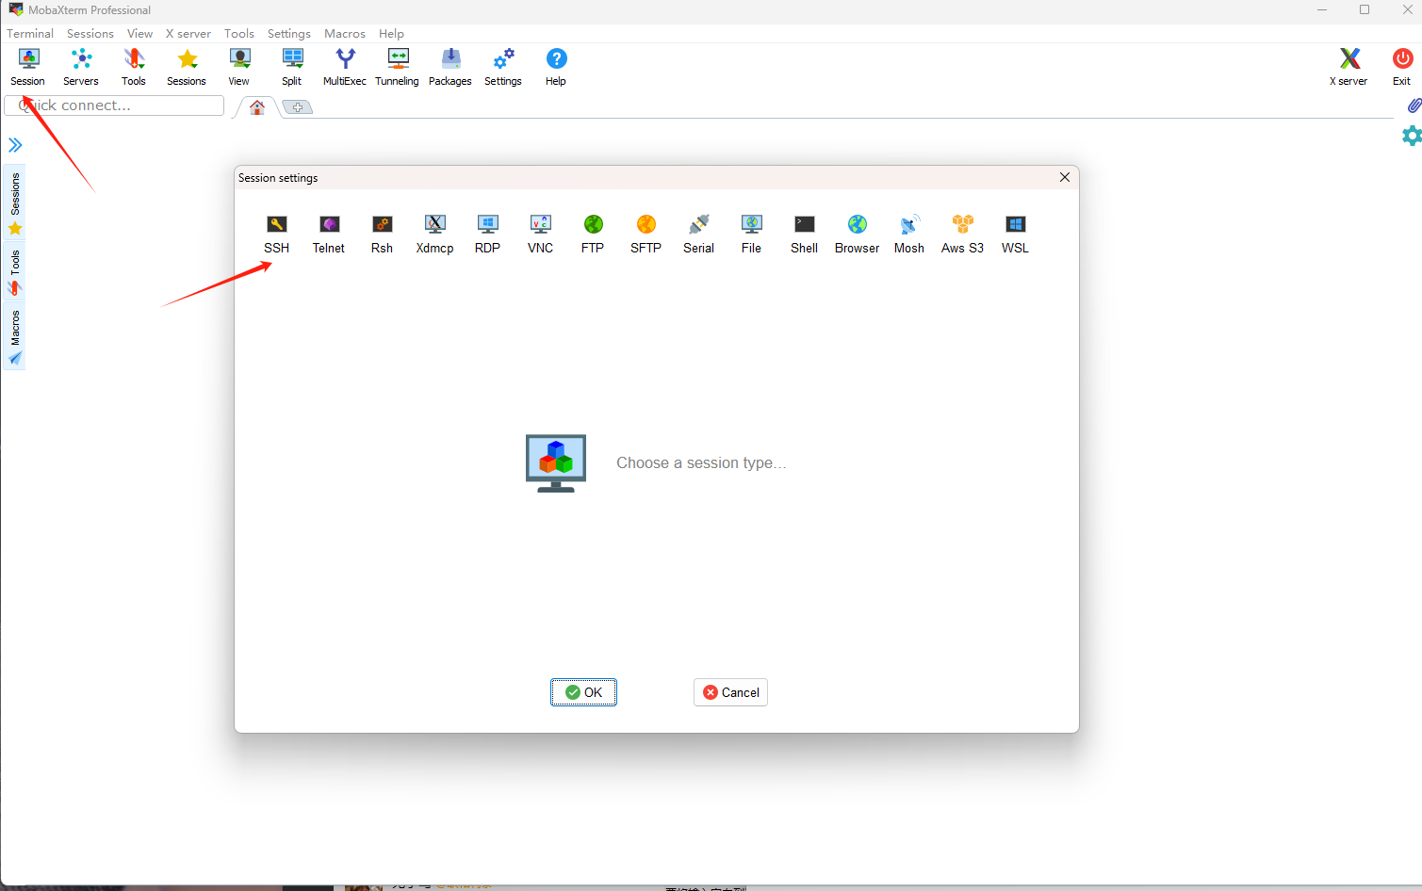
Task: Open the Terminal menu
Action: tap(30, 33)
